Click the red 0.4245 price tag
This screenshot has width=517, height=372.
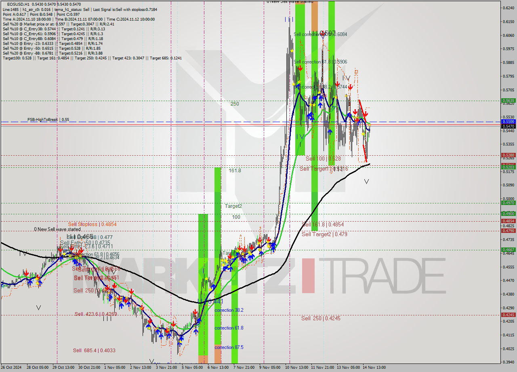(x=508, y=315)
